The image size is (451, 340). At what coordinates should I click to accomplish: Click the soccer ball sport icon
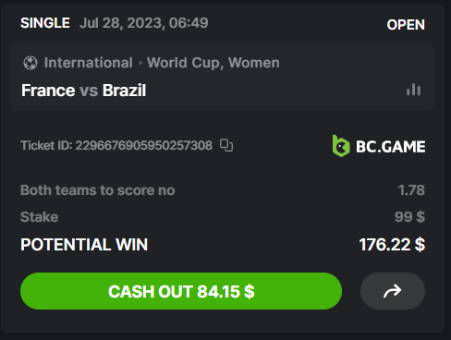(x=30, y=63)
